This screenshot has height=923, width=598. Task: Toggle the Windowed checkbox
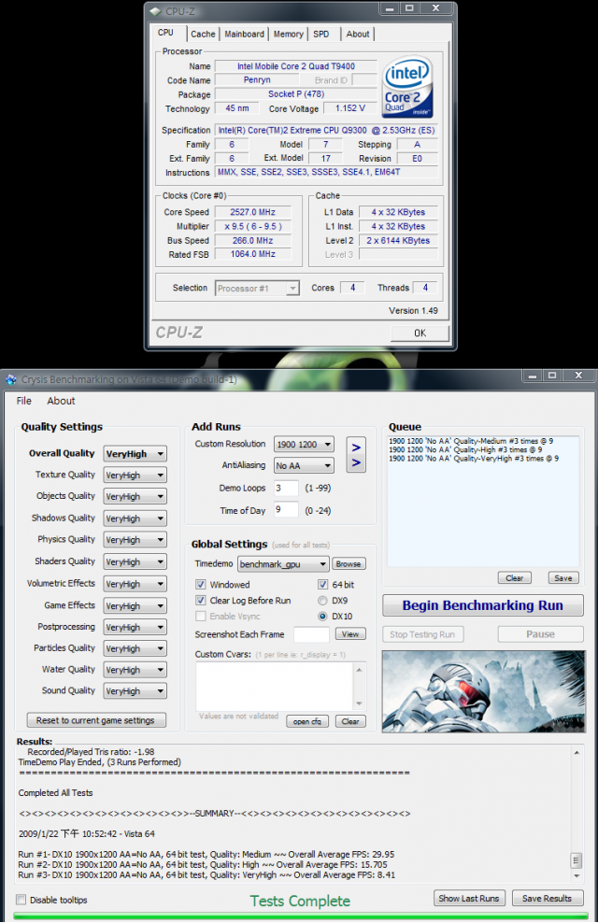[200, 585]
